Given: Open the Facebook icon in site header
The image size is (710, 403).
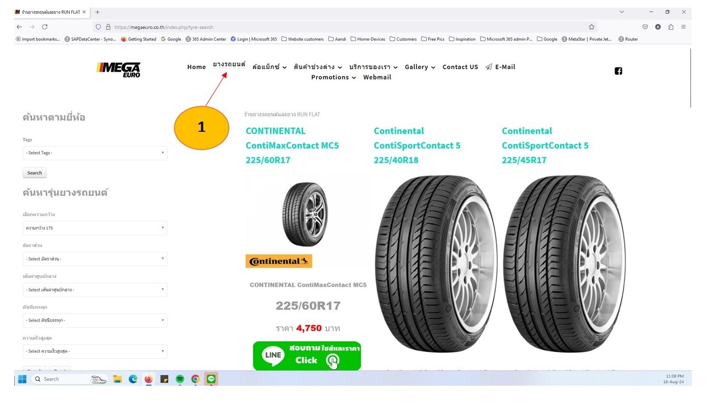Looking at the screenshot, I should click(618, 71).
